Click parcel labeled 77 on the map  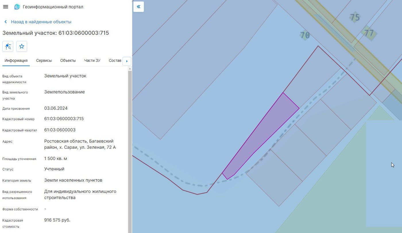point(369,33)
